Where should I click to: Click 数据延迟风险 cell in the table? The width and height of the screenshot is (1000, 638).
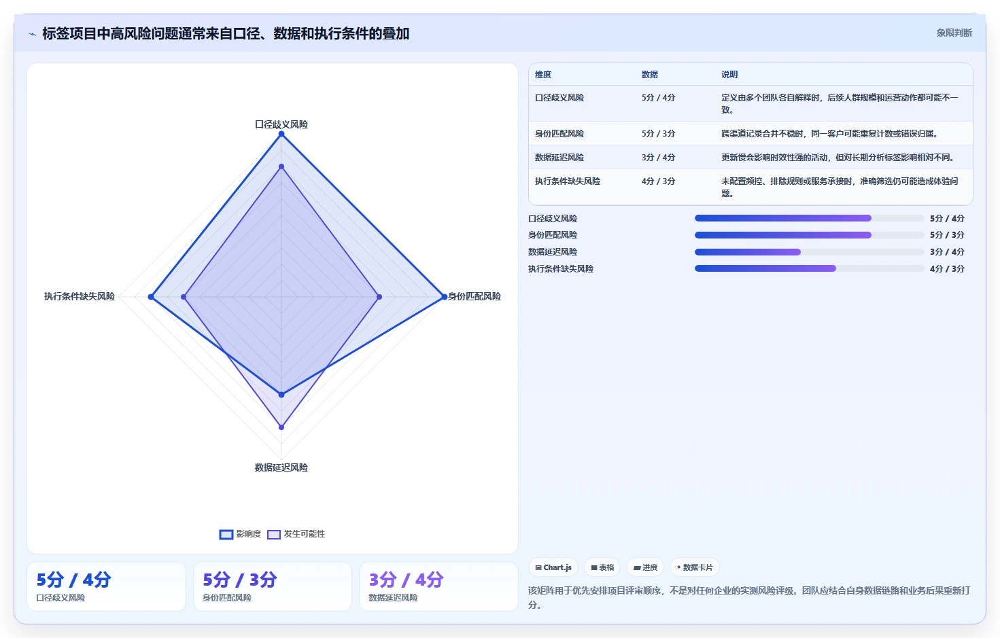(x=559, y=158)
